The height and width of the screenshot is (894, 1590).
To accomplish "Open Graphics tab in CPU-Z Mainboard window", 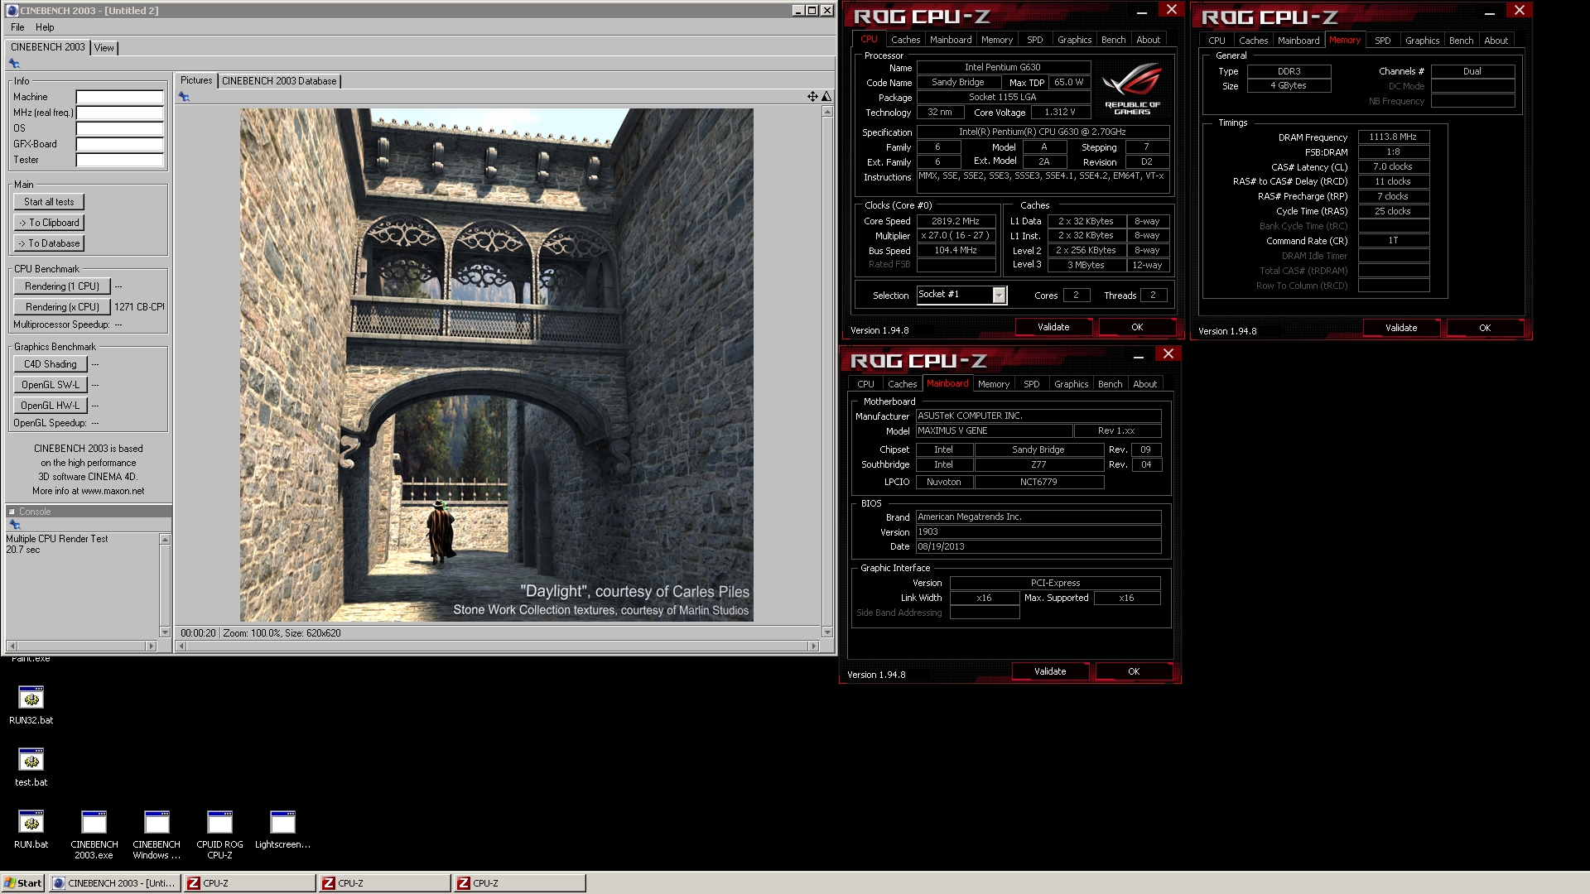I will (1071, 384).
